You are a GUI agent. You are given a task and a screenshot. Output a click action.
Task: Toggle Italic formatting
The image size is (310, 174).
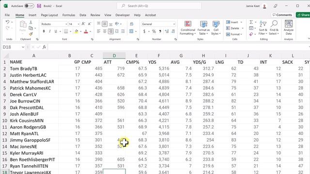coord(50,31)
